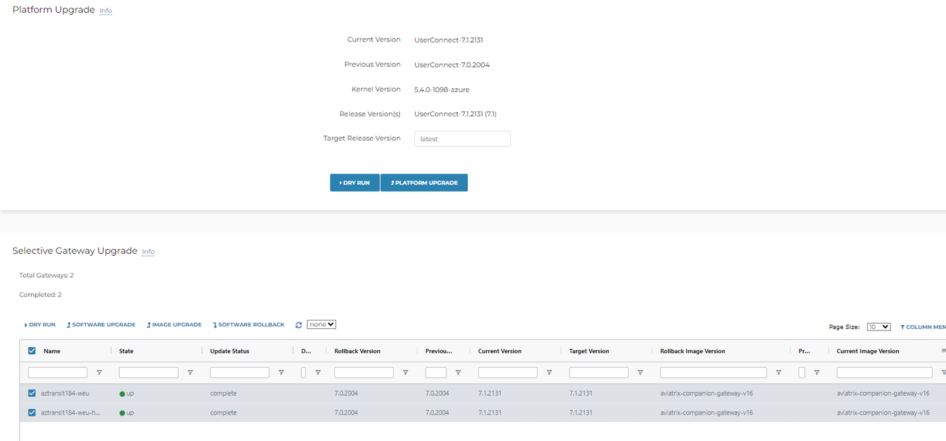Screen dimensions: 946x441
Task: Open filter icon for Rollback Image Version column
Action: tap(779, 372)
